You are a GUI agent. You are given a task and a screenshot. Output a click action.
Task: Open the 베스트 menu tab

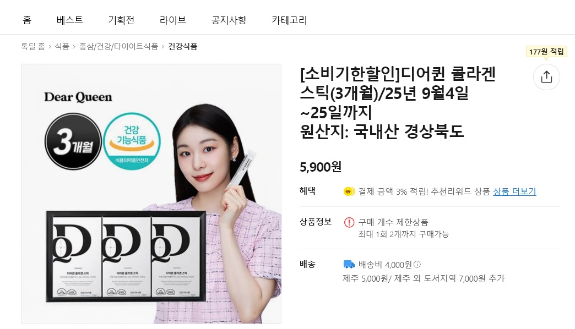tap(70, 20)
